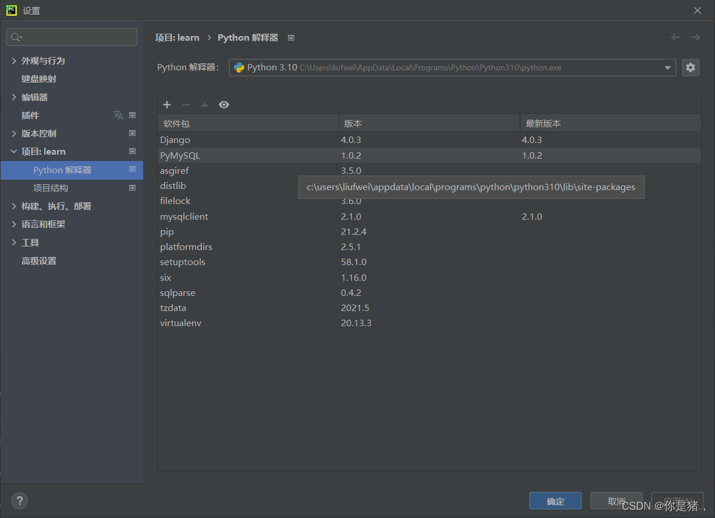Sort by 最新版本 column header
715x518 pixels.
[x=610, y=123]
